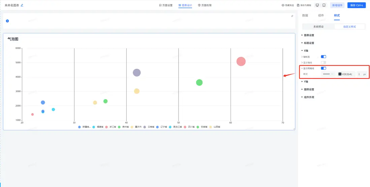
Task: Expand the 图例设置 section
Action: tap(308, 89)
